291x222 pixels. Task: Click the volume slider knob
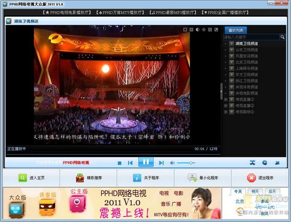(191, 163)
